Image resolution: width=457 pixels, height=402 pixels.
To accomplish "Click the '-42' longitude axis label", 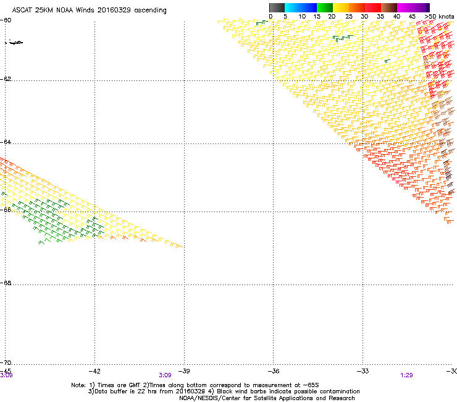I will [x=94, y=371].
